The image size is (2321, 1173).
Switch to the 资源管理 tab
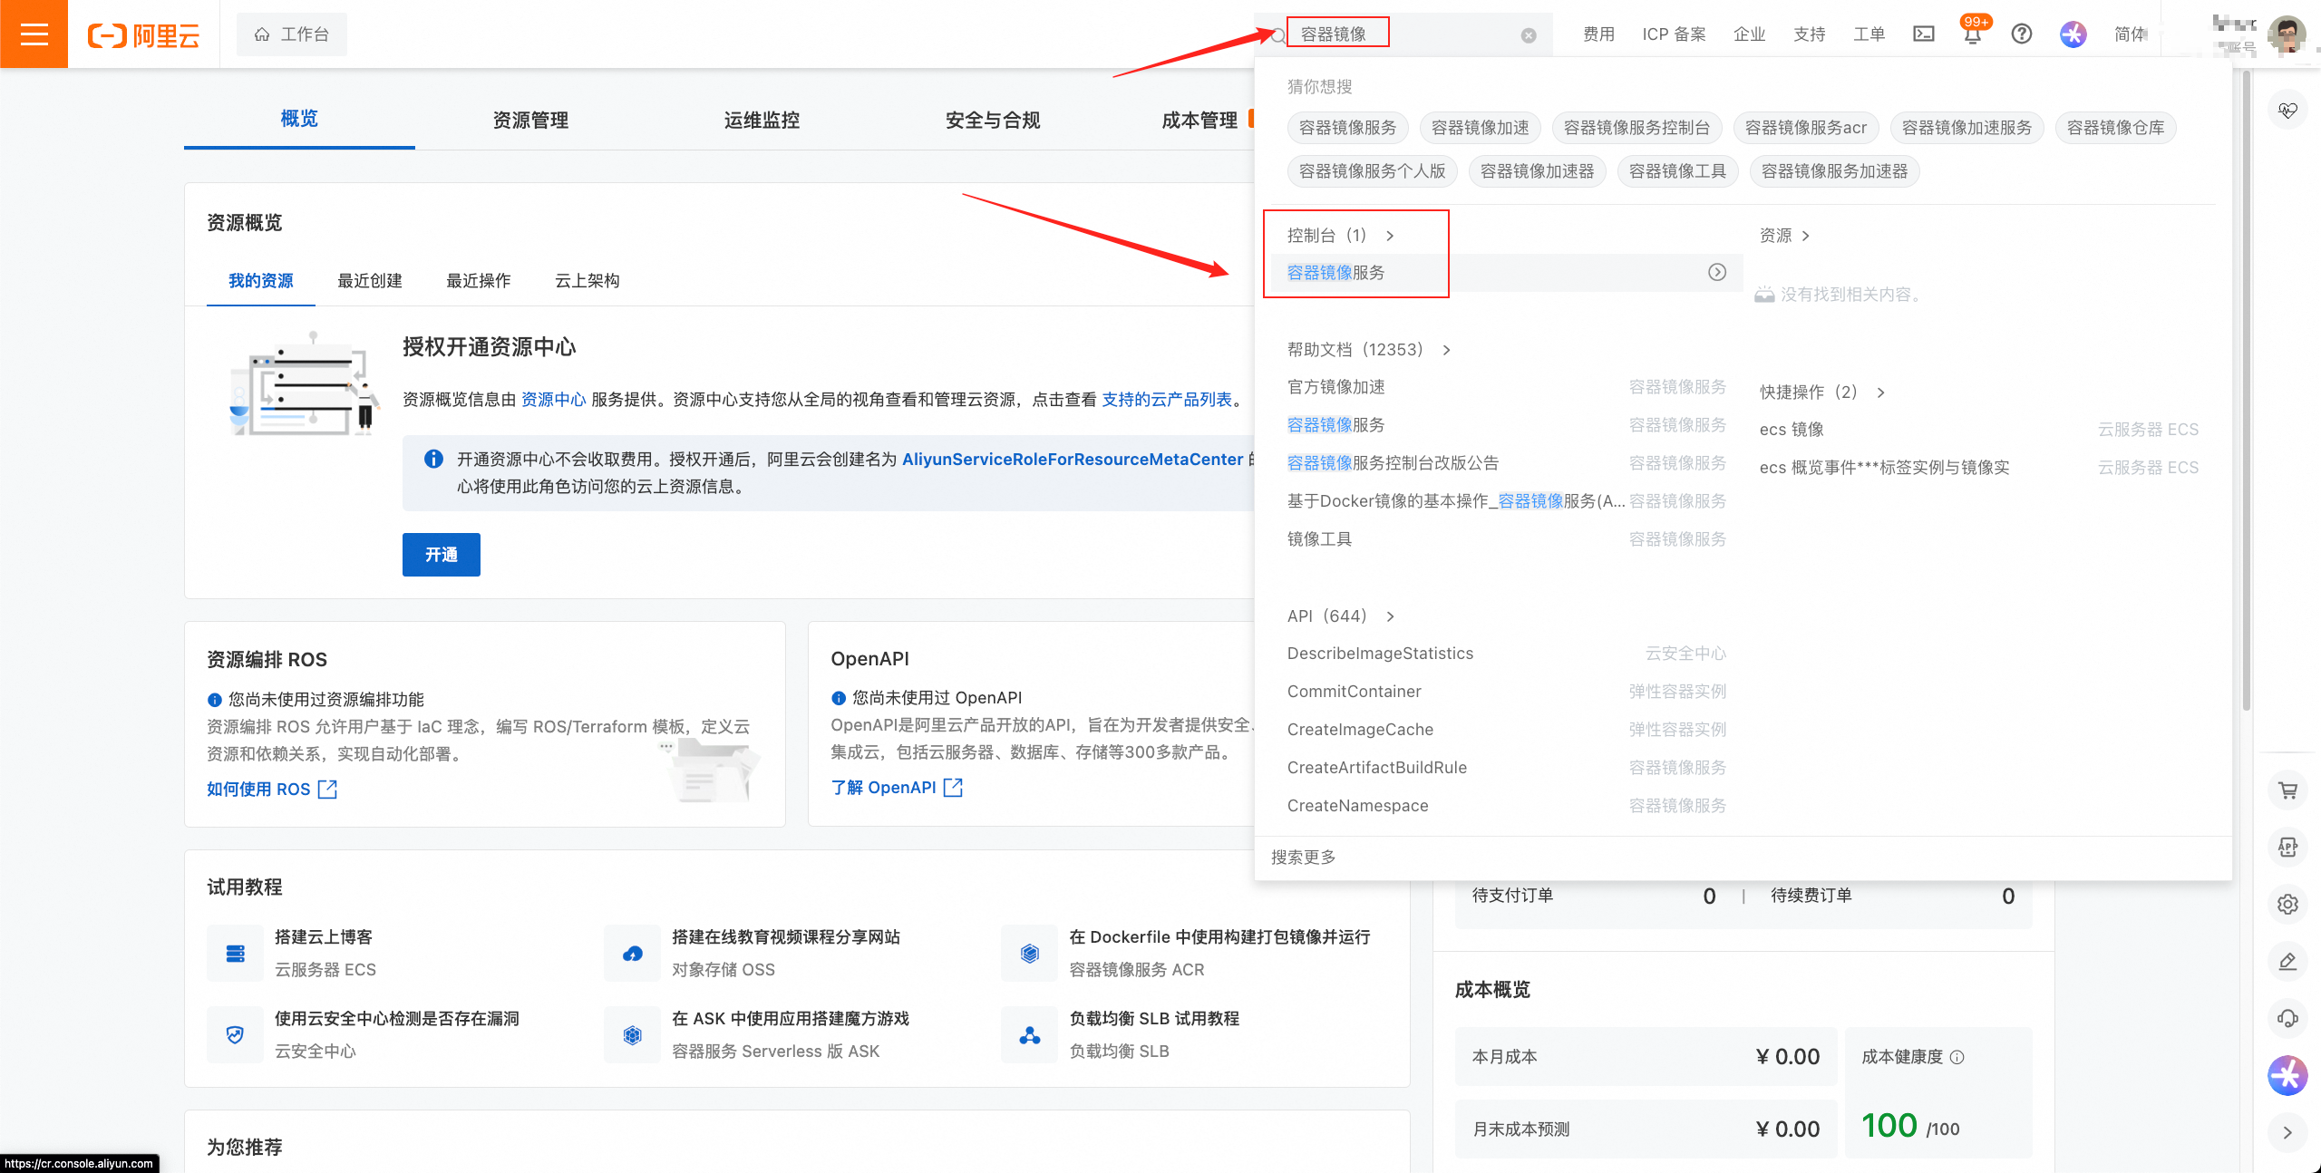point(529,119)
